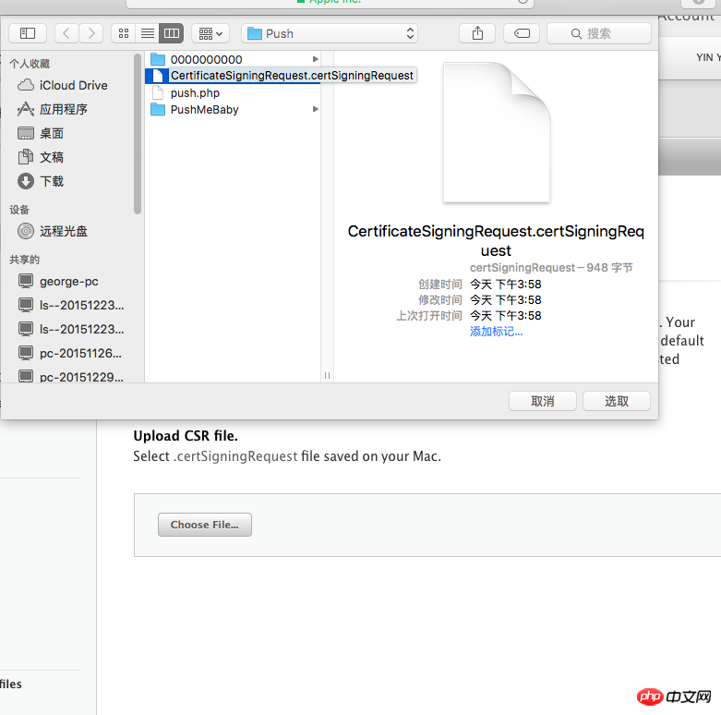Click the Choose File... button
The width and height of the screenshot is (721, 715).
click(x=205, y=525)
